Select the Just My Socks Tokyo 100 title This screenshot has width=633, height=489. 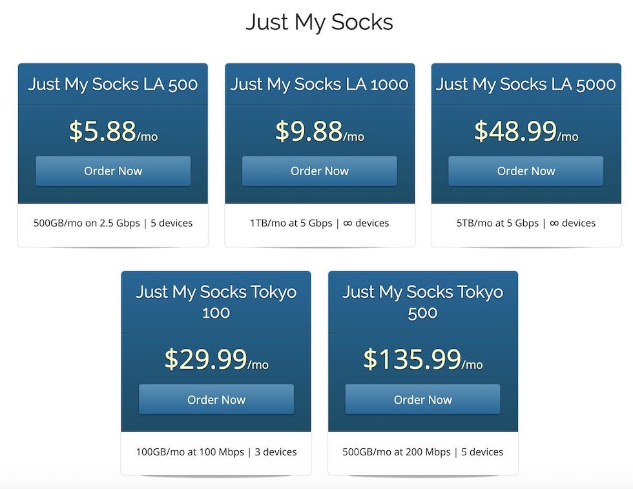click(216, 302)
